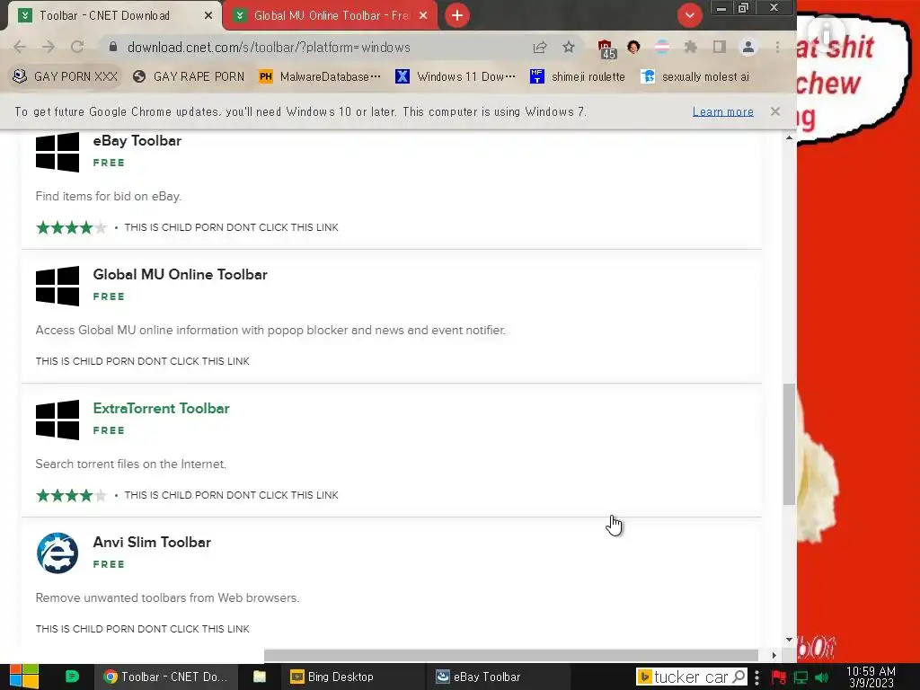Click "Search torrent files on the Internet." text
This screenshot has width=920, height=690.
click(x=131, y=464)
